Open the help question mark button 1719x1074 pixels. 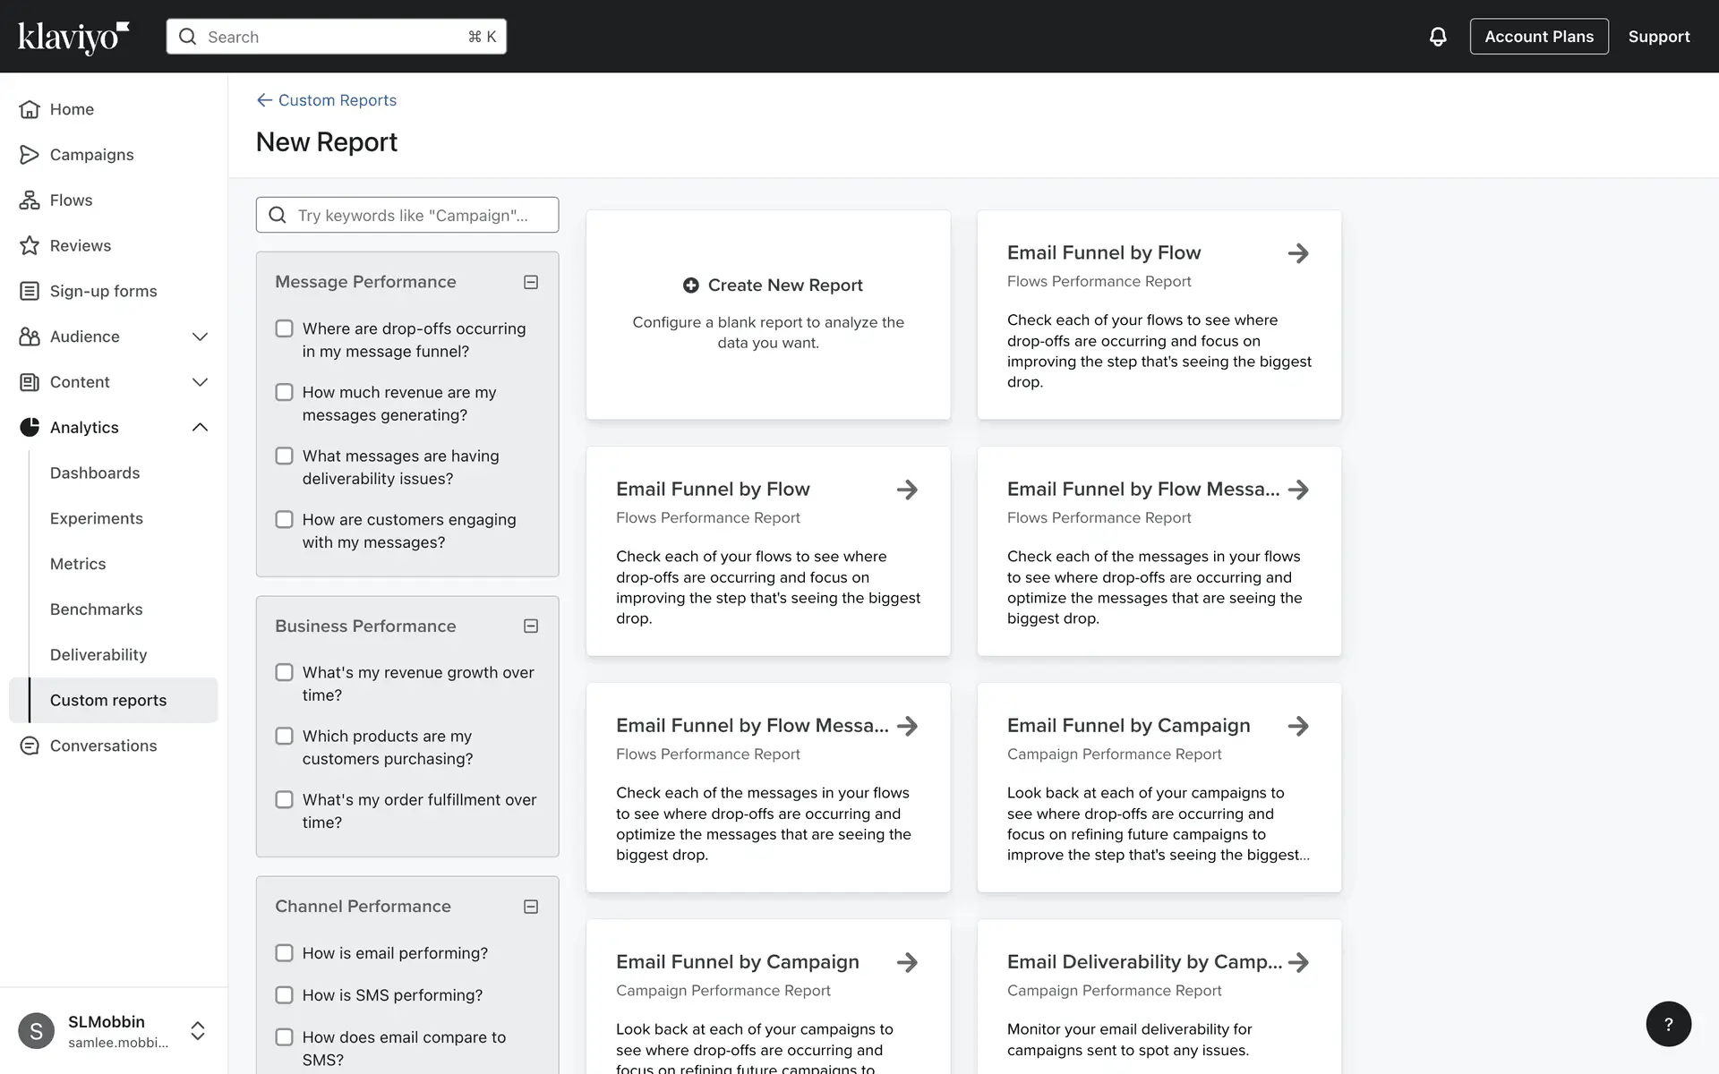tap(1667, 1024)
